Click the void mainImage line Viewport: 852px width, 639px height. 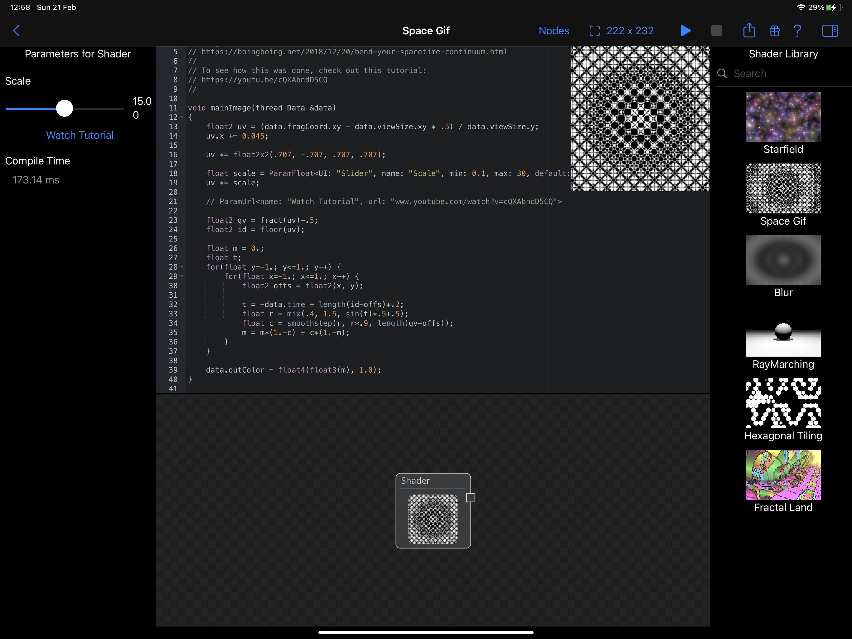[262, 108]
